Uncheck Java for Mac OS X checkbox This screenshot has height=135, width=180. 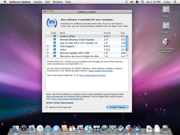(55, 43)
